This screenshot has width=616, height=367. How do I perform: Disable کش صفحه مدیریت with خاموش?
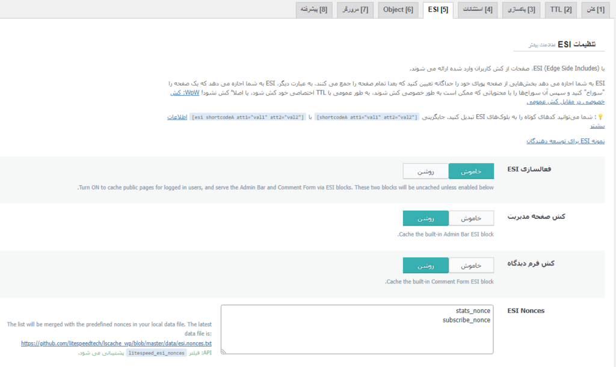click(x=471, y=218)
